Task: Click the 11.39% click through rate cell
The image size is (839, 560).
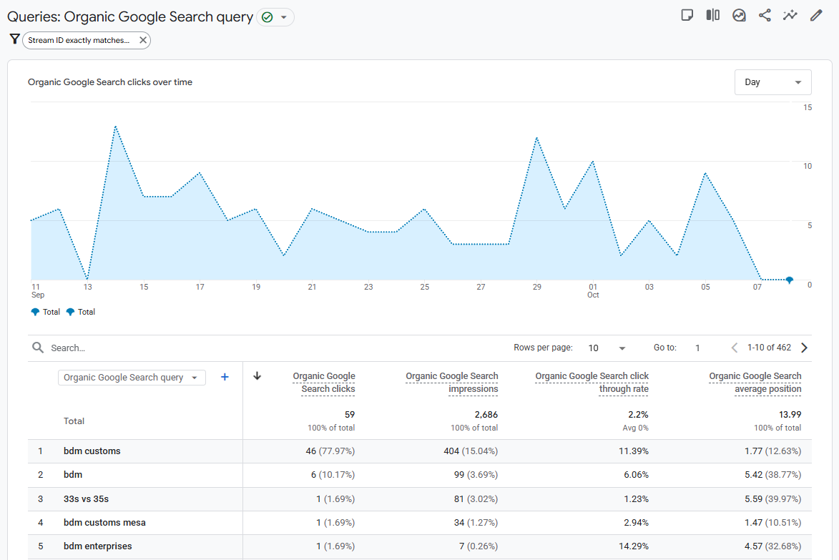Action: [x=634, y=451]
